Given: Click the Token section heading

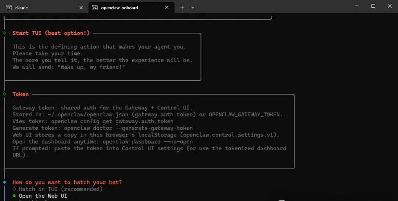Looking at the screenshot, I should pyautogui.click(x=21, y=94).
